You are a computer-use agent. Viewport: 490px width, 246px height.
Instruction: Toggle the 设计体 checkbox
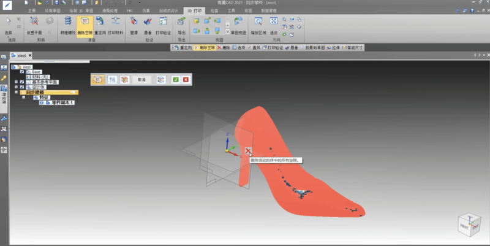point(22,87)
